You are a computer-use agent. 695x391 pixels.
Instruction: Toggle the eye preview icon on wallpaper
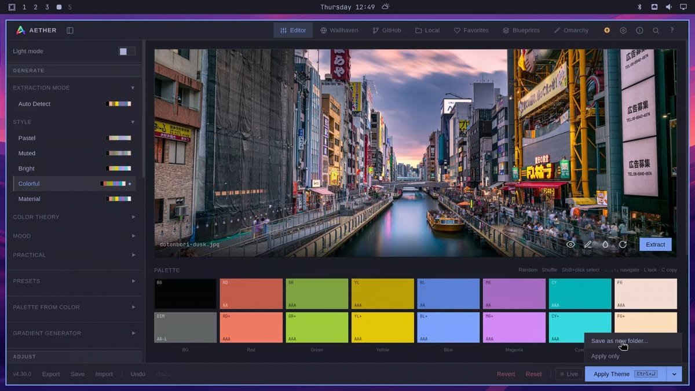[x=570, y=244]
